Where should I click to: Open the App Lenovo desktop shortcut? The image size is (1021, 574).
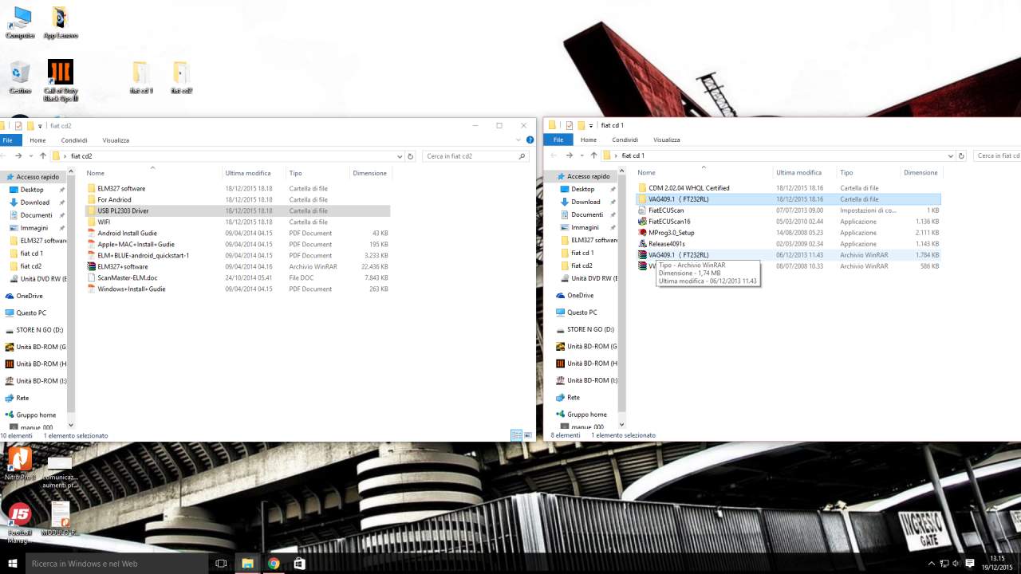tap(61, 22)
